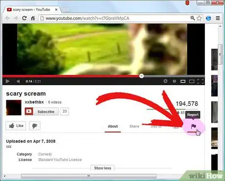Screen dimensions: 225x181
Task: Click the vertical scrollbar thumb
Action: pyautogui.click(x=220, y=54)
